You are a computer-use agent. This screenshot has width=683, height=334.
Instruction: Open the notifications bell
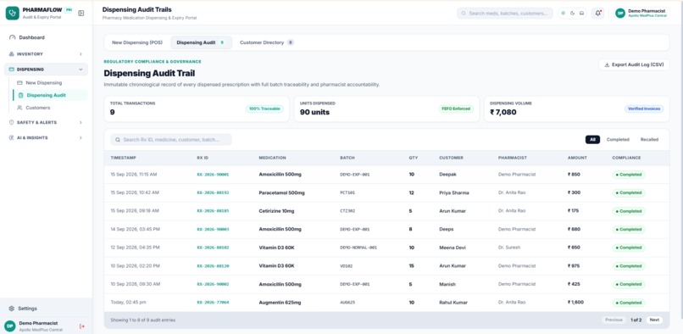click(x=598, y=13)
